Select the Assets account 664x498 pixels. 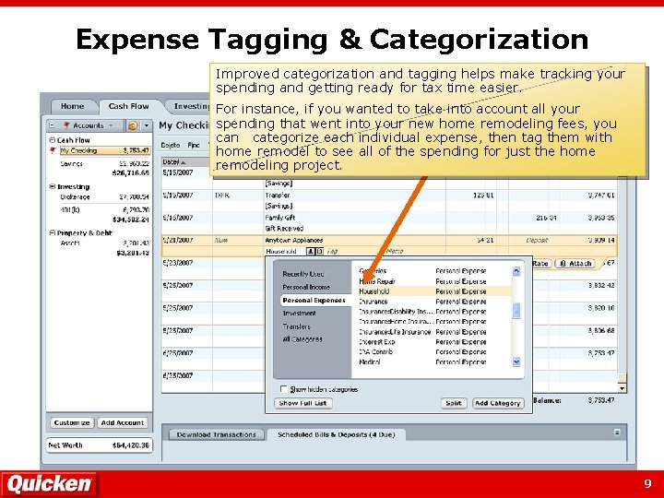[105, 243]
